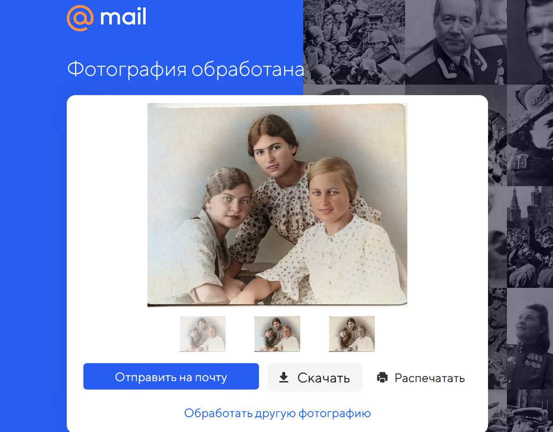Click the background photo of man in fur hat
Viewport: 553px width, 432px height.
click(530, 136)
